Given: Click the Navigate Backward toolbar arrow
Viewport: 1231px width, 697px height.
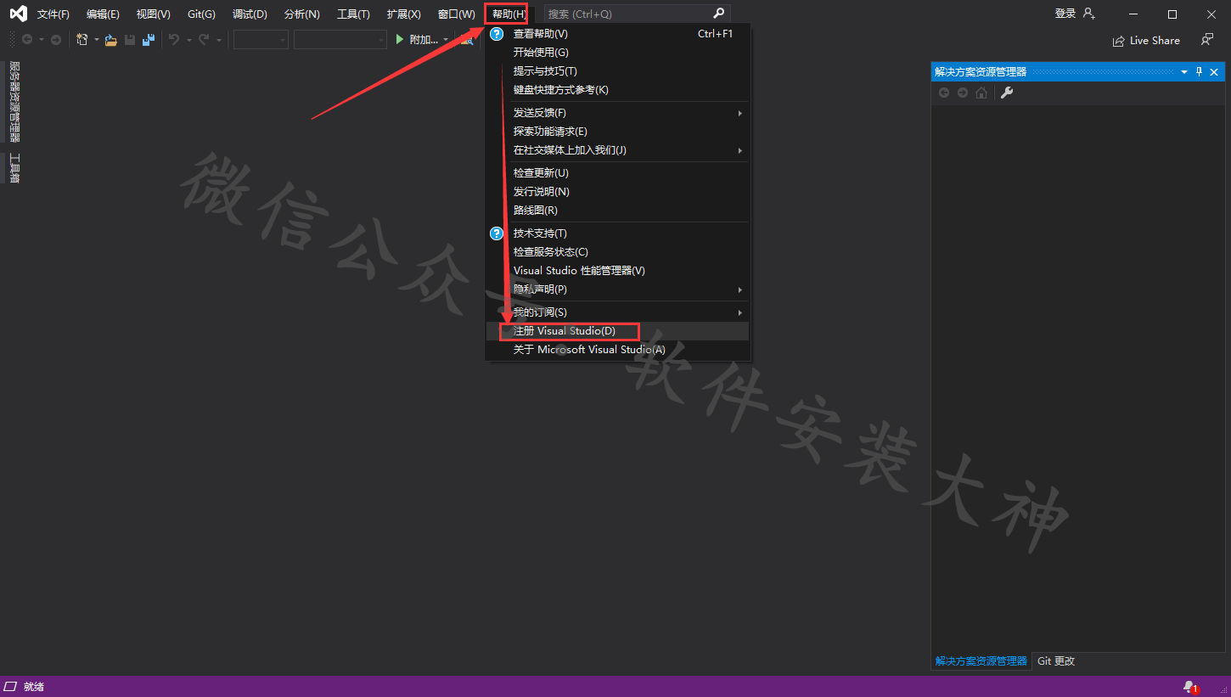Looking at the screenshot, I should click(27, 40).
